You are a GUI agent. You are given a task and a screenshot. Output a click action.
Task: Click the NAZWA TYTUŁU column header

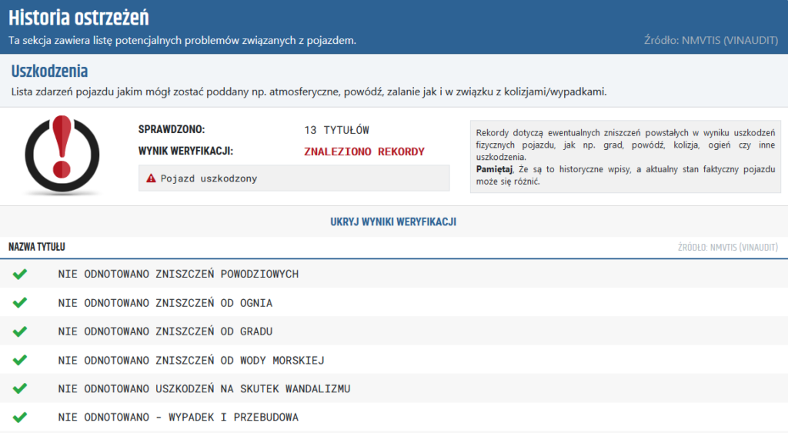[x=36, y=247]
